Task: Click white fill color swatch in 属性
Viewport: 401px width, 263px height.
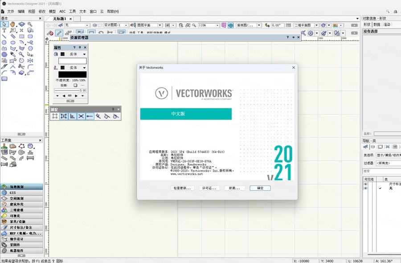Action: coord(72,61)
